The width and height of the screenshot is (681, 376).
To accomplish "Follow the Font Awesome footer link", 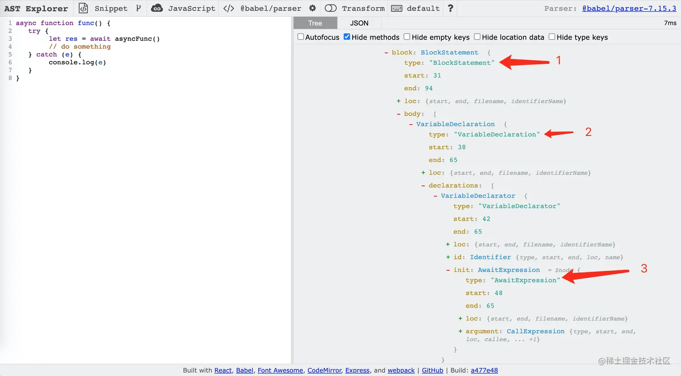I will tap(280, 370).
